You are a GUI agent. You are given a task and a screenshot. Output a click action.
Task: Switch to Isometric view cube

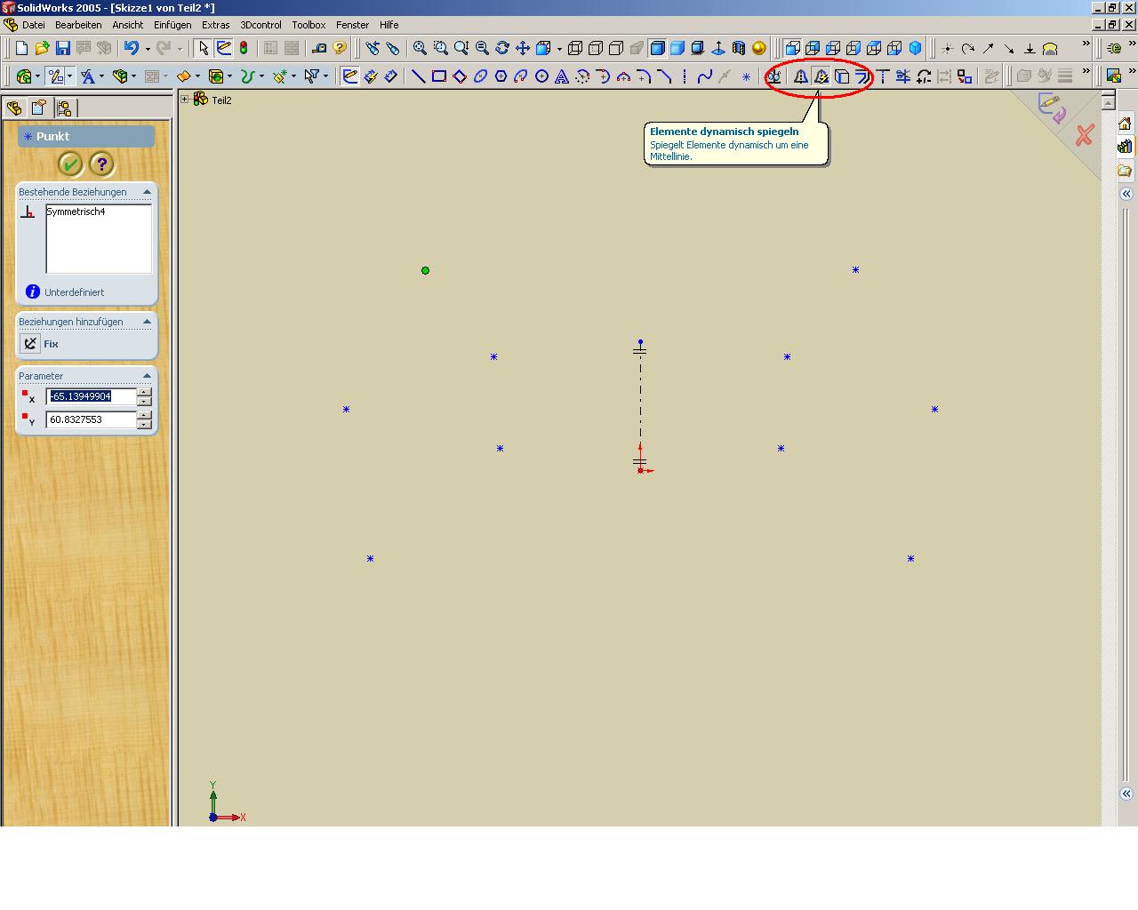(x=915, y=48)
